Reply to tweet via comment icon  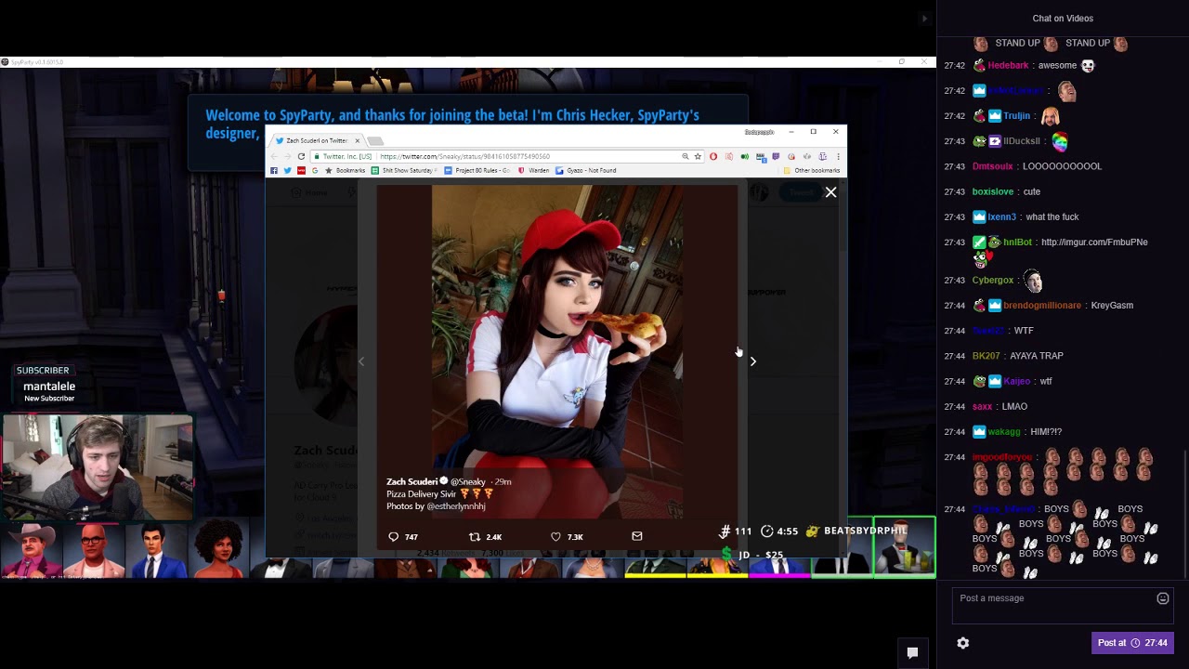tap(393, 537)
